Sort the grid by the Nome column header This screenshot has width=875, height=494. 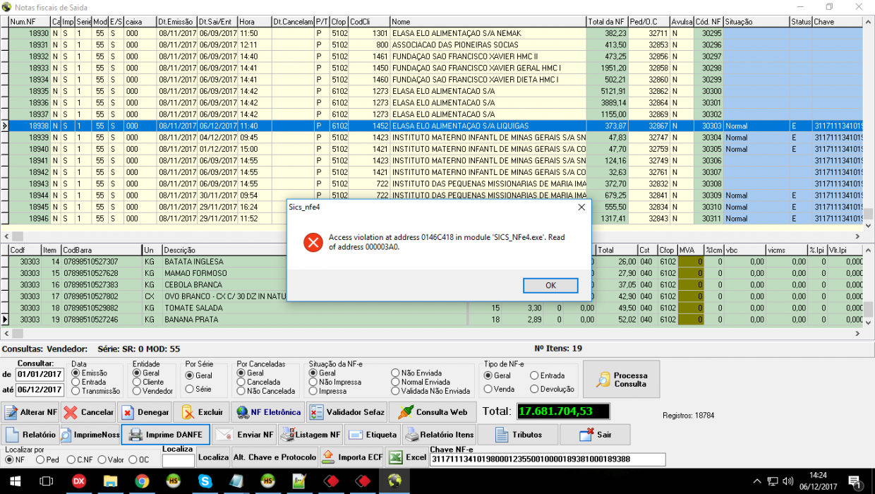488,22
